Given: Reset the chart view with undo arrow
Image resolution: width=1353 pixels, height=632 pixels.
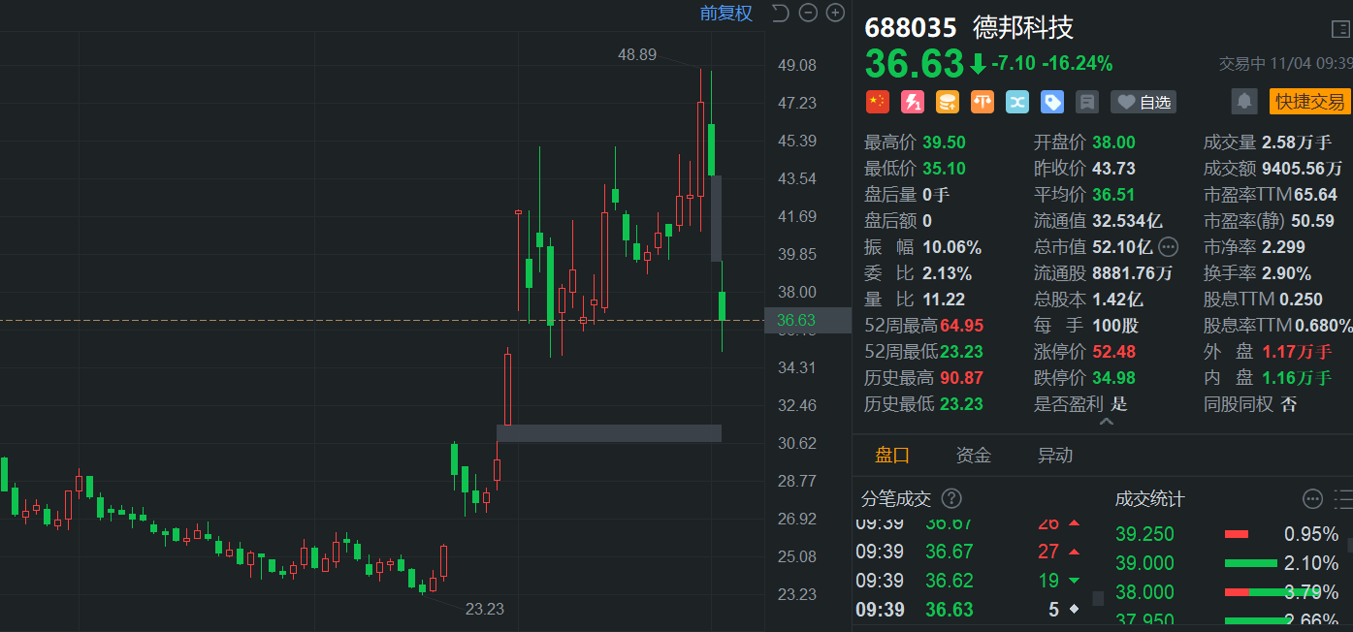Looking at the screenshot, I should pos(781,13).
